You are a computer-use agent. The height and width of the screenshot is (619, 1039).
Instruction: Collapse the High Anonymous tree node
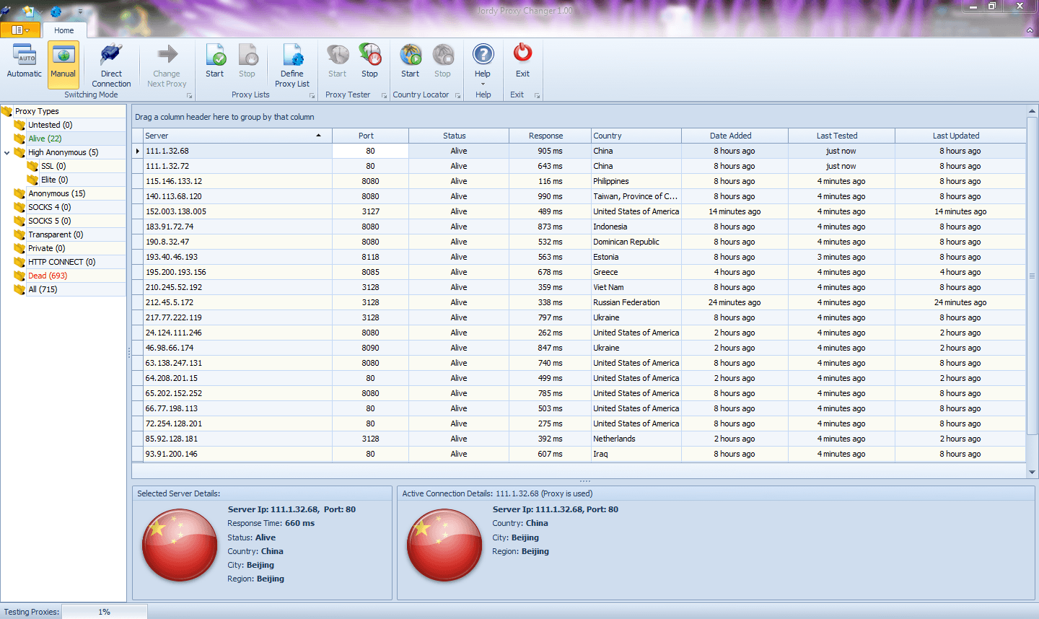coord(7,152)
